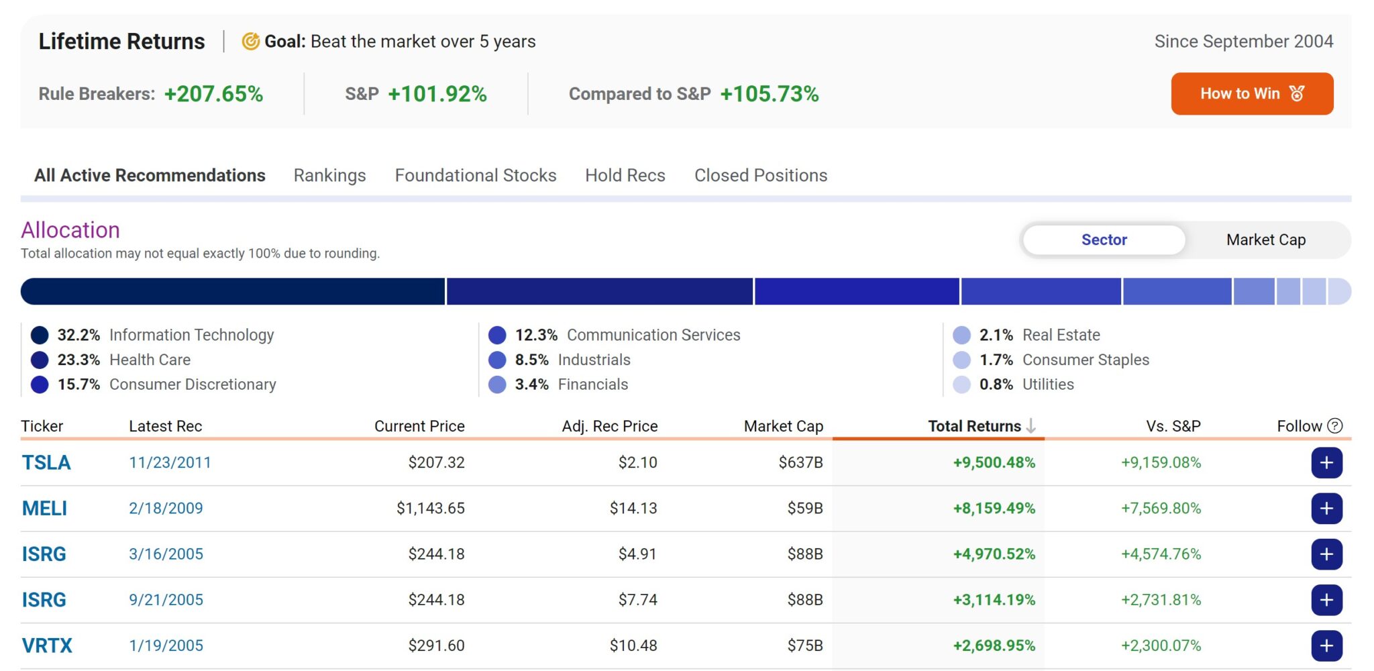Follow MELI using its plus button

[1326, 509]
